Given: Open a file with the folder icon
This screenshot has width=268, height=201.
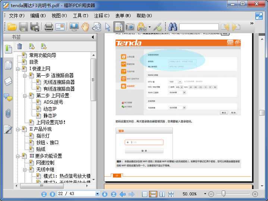Looking at the screenshot, I should coord(12,27).
